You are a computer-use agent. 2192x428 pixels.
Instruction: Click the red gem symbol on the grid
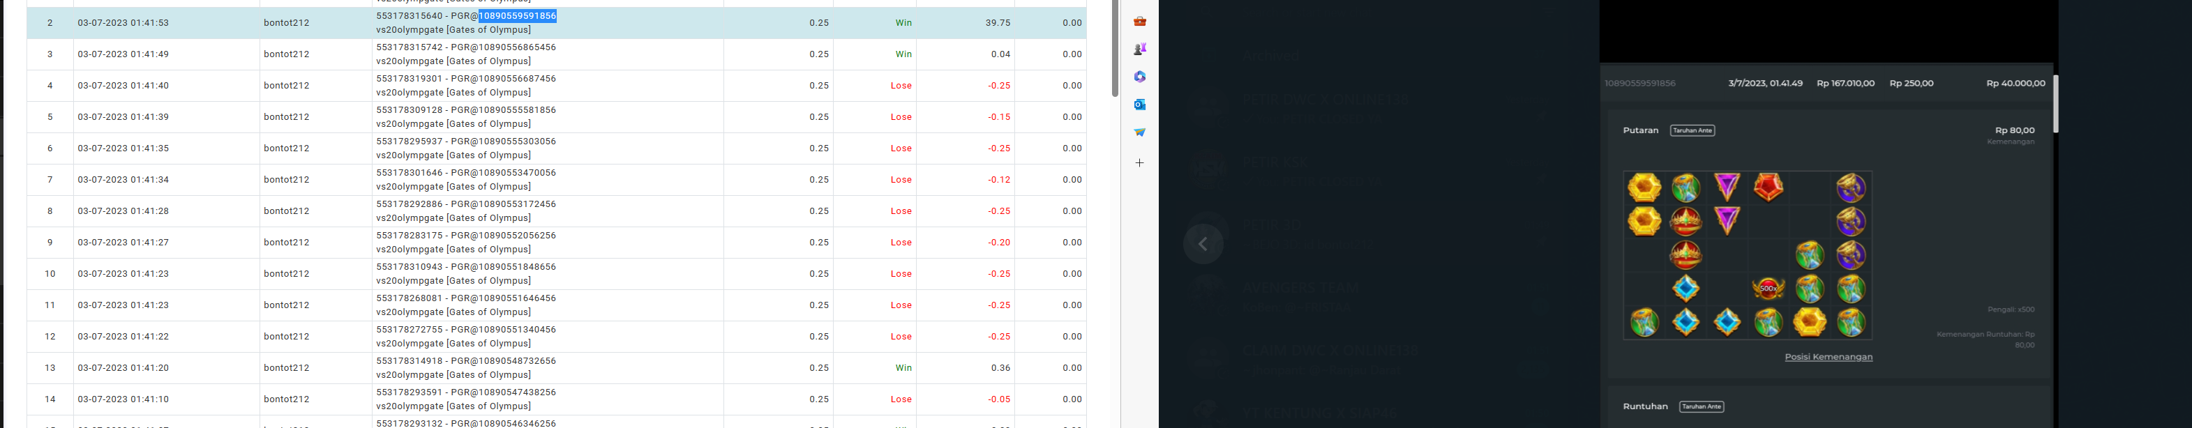(x=1769, y=188)
